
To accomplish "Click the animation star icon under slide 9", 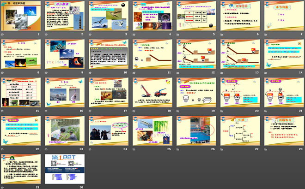I will pos(46,72).
